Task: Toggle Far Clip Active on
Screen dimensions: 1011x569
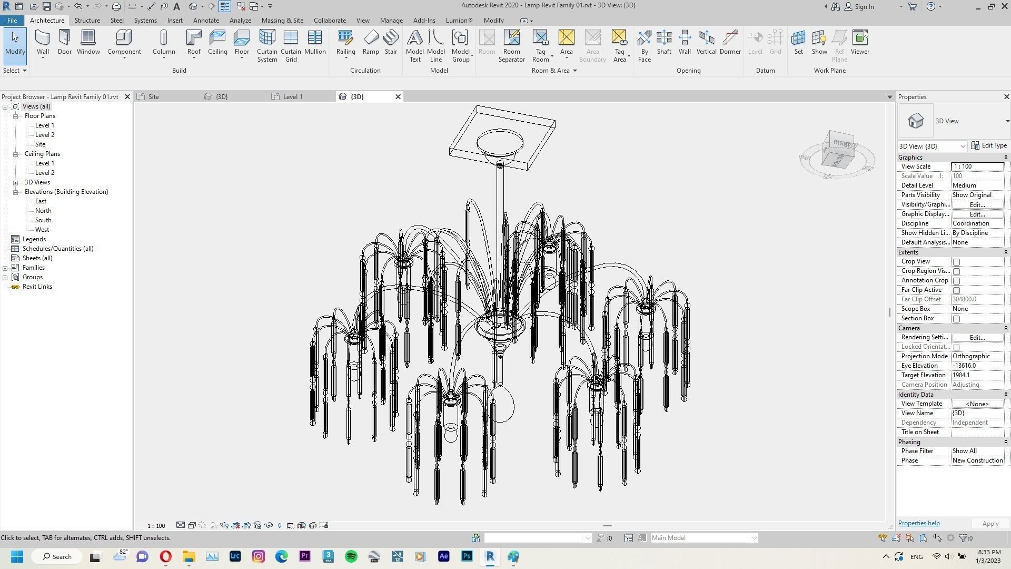Action: click(957, 290)
